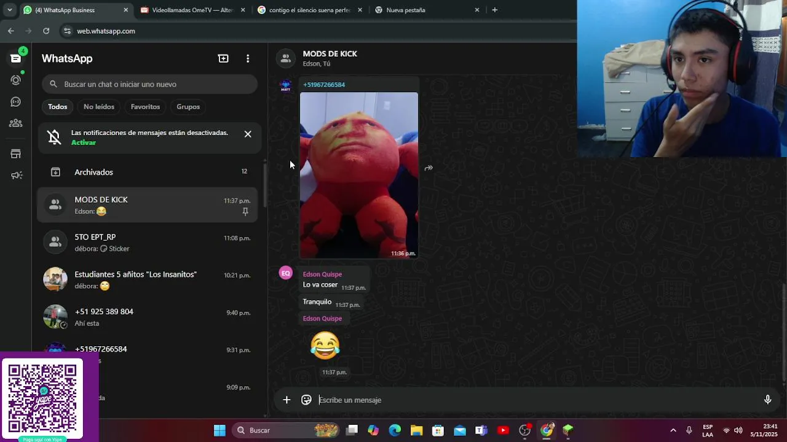
Task: Open a new browser tab
Action: click(494, 10)
